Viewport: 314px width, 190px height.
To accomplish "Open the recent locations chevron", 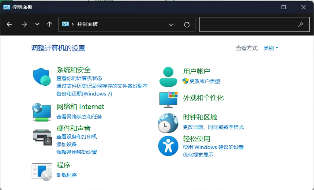I will (x=37, y=24).
